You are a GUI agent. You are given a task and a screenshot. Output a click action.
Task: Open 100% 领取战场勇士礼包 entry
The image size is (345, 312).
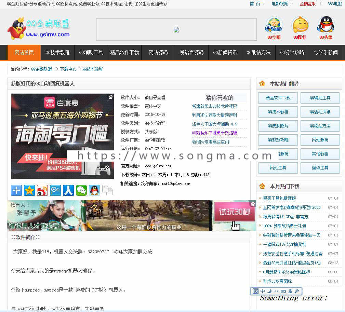point(284,226)
